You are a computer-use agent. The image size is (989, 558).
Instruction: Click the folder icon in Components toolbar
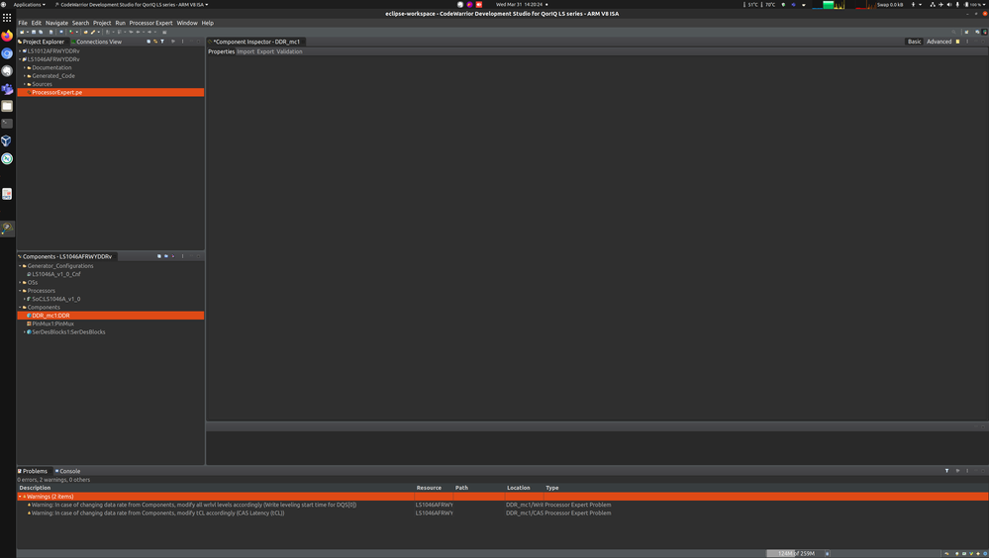[x=166, y=256]
